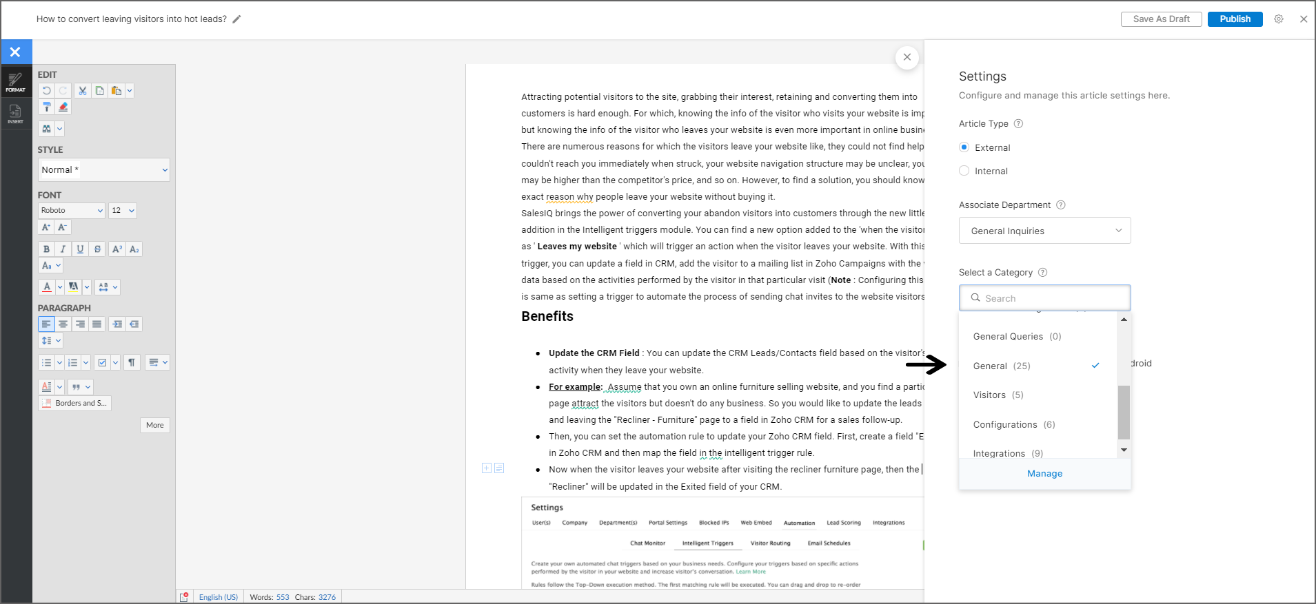Increase paragraph indent
The height and width of the screenshot is (604, 1316).
pos(117,324)
